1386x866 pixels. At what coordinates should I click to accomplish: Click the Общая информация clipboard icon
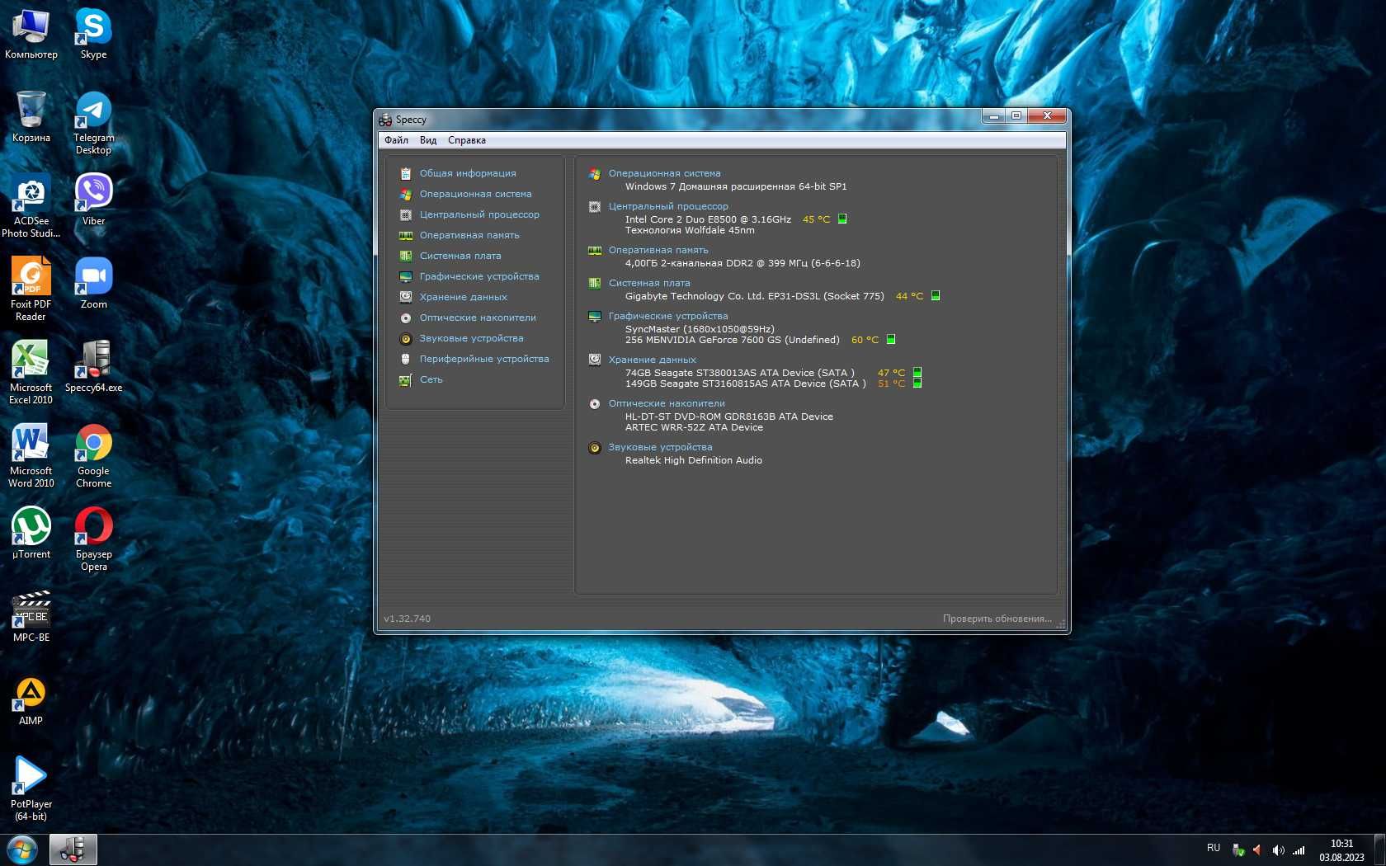405,174
